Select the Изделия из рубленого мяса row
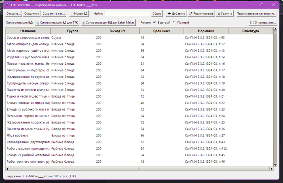 click(x=139, y=57)
